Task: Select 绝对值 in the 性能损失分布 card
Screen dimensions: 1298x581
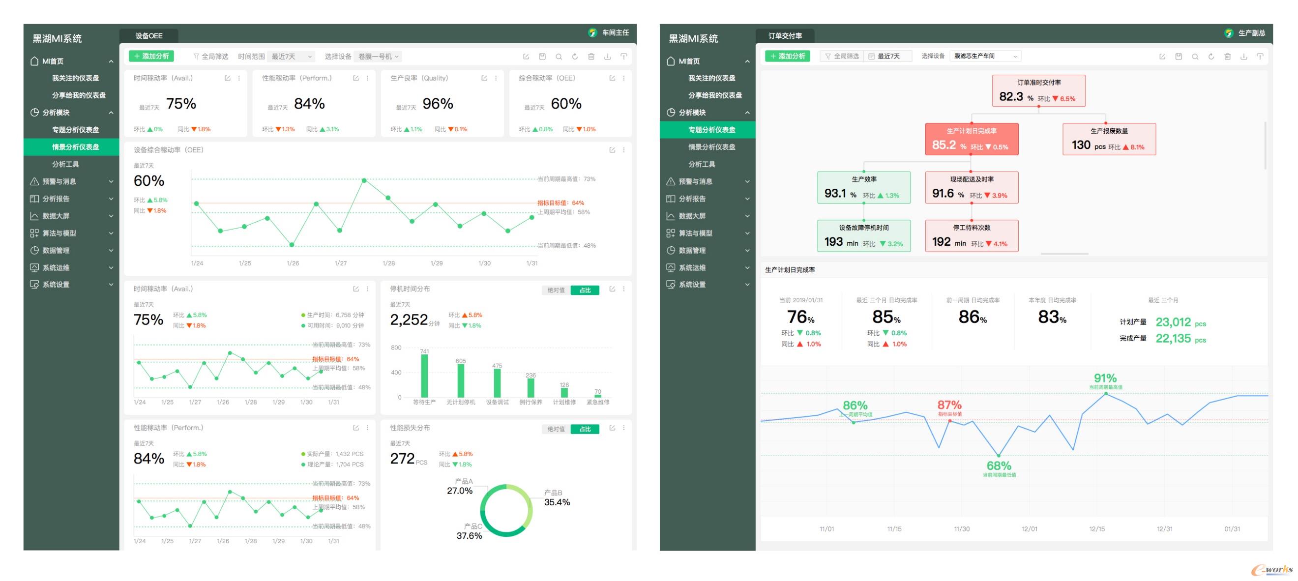Action: point(556,429)
